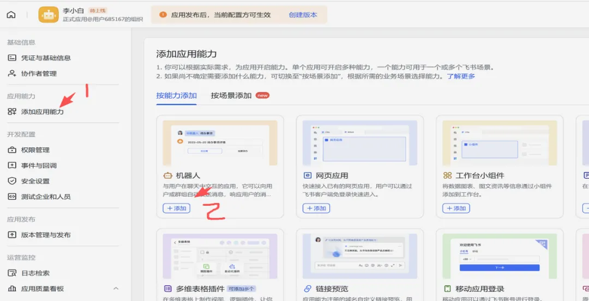Click the 工作台小组件 widget icon
Screen dimensions: 589x301
pos(447,175)
